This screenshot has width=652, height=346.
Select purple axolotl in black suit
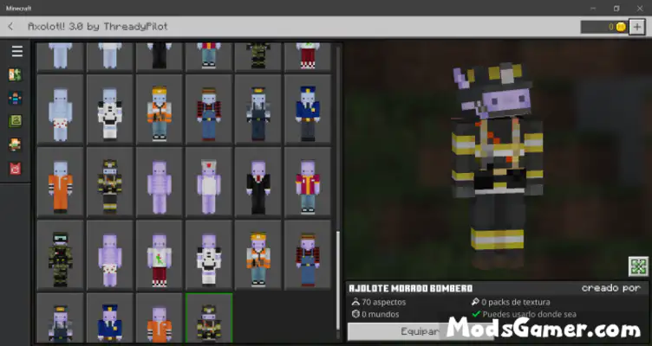(x=258, y=183)
